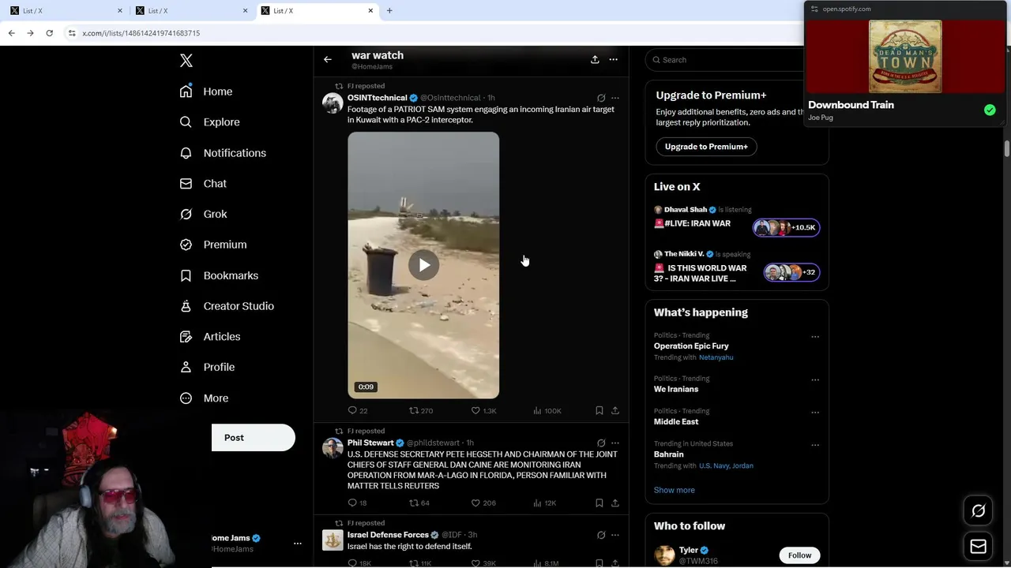View 12K analytics on Phil Stewart post

(x=545, y=503)
